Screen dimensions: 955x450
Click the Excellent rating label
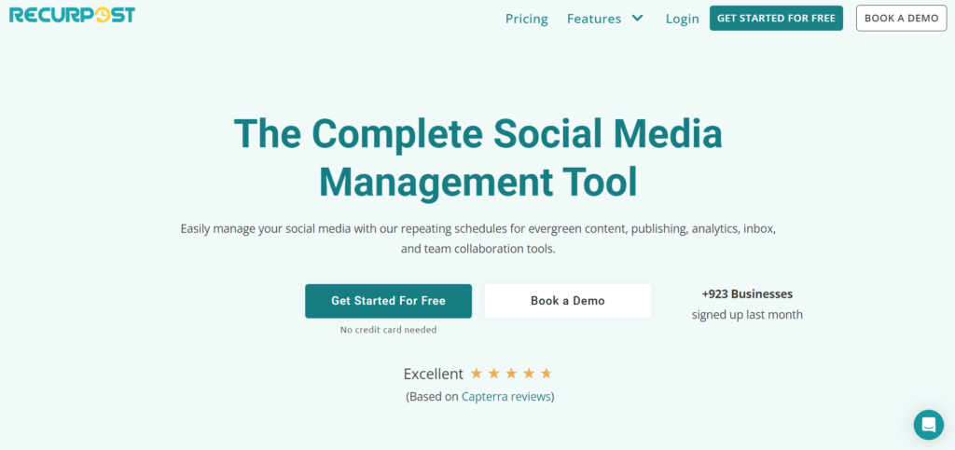point(433,374)
